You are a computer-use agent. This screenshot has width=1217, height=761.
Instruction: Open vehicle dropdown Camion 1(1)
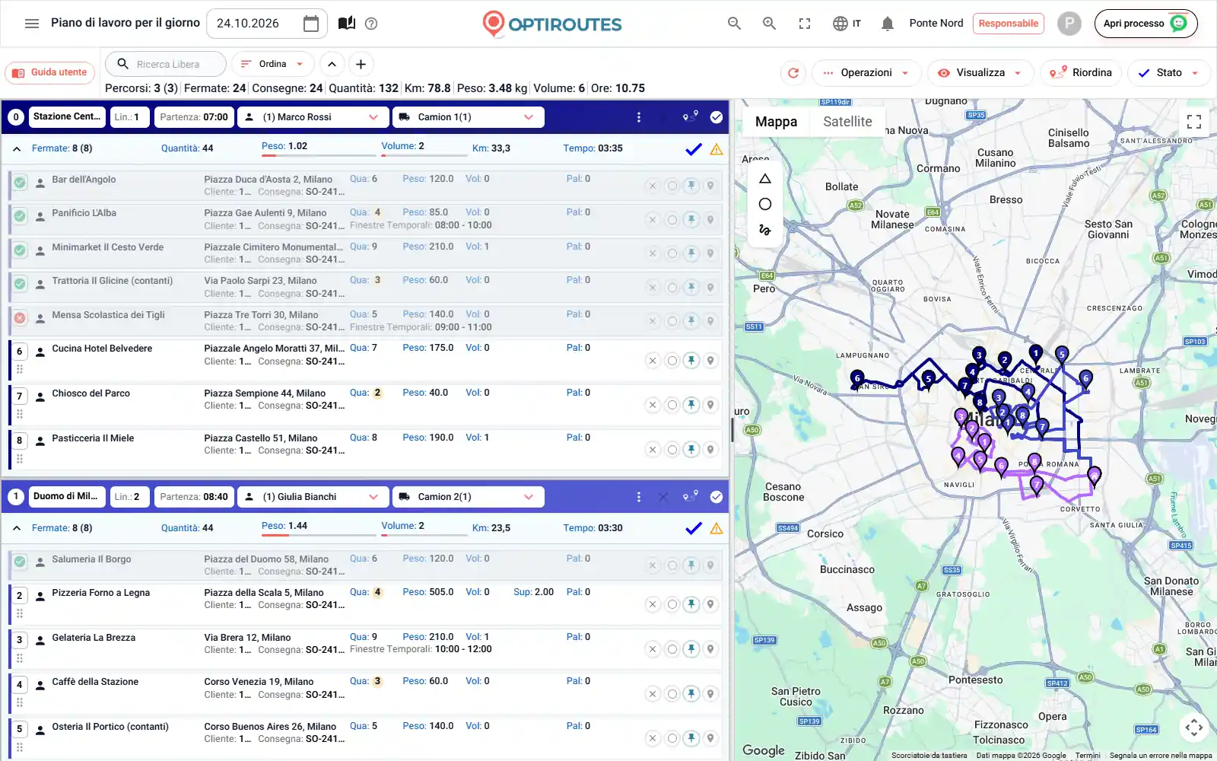(x=468, y=117)
